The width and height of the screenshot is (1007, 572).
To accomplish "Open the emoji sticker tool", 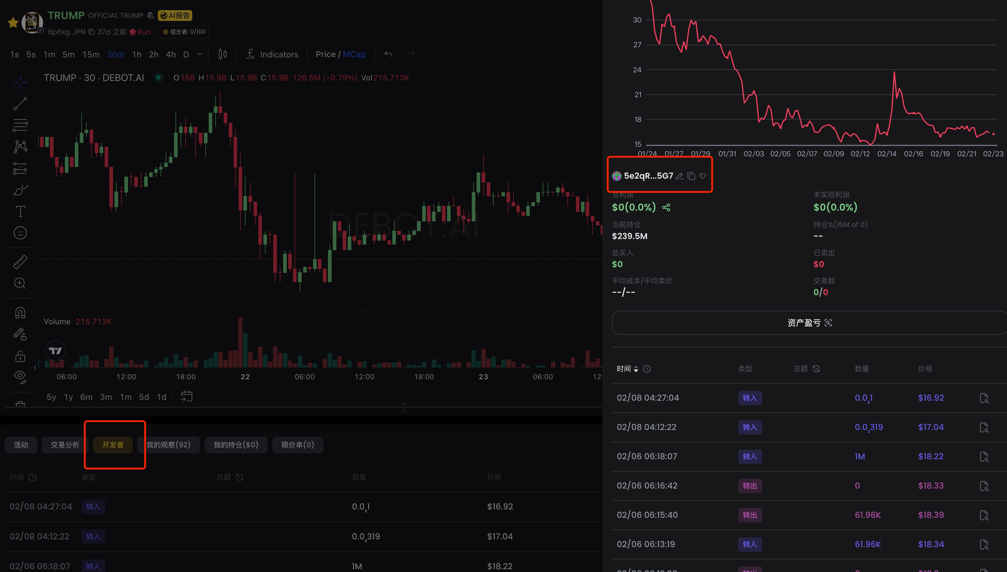I will coord(20,233).
